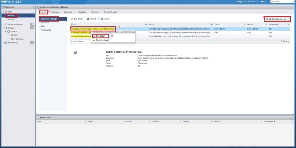Click the toolbar Edit option button
The image size is (296, 148).
77,19
